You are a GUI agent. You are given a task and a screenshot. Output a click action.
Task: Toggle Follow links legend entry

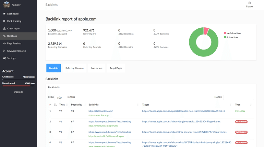tap(231, 37)
